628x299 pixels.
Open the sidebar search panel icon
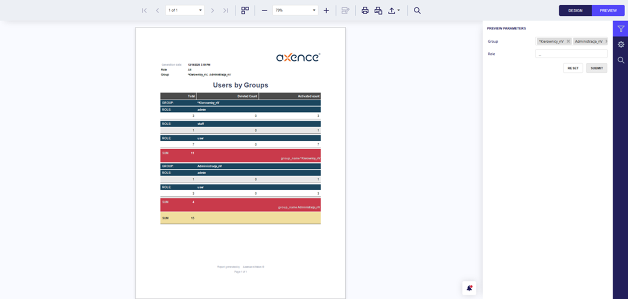(621, 60)
